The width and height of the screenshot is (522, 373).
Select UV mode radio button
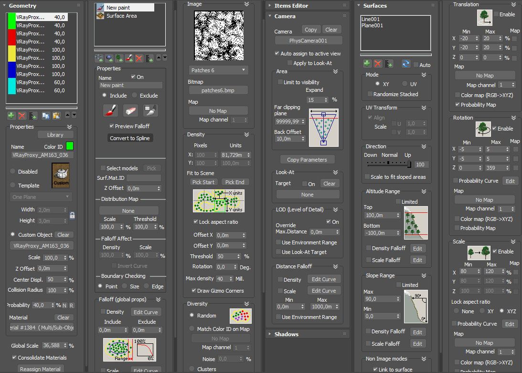pyautogui.click(x=405, y=84)
